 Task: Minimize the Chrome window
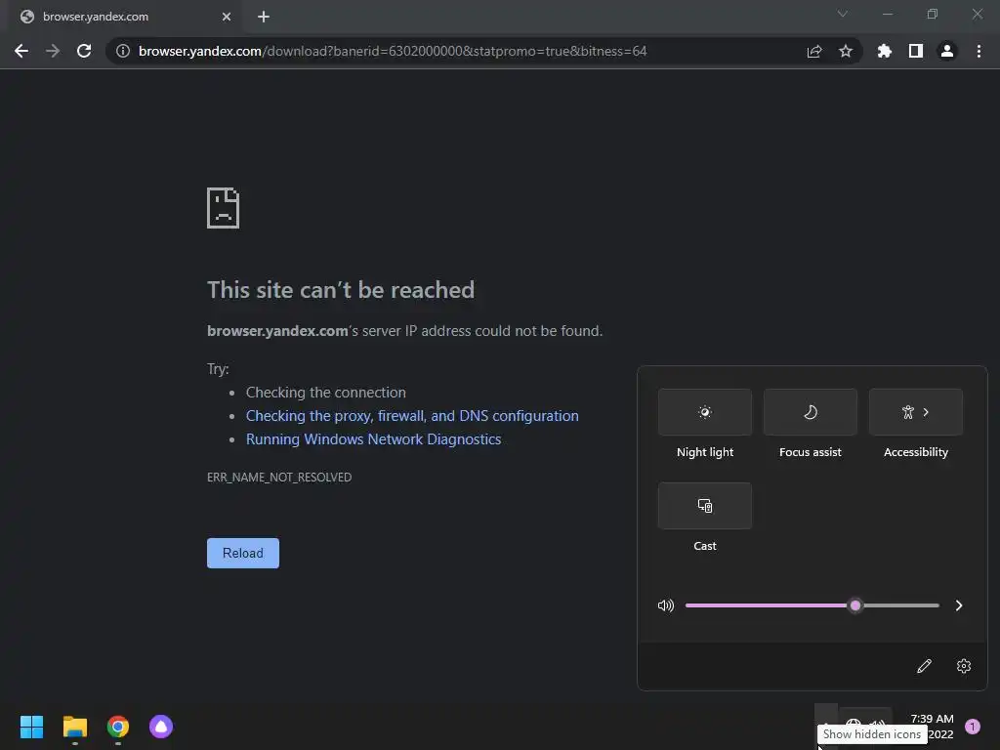point(887,14)
